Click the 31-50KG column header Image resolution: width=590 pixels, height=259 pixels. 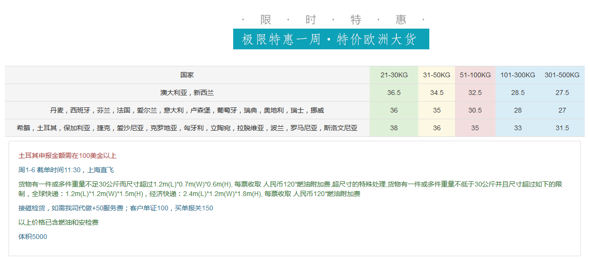(x=436, y=75)
